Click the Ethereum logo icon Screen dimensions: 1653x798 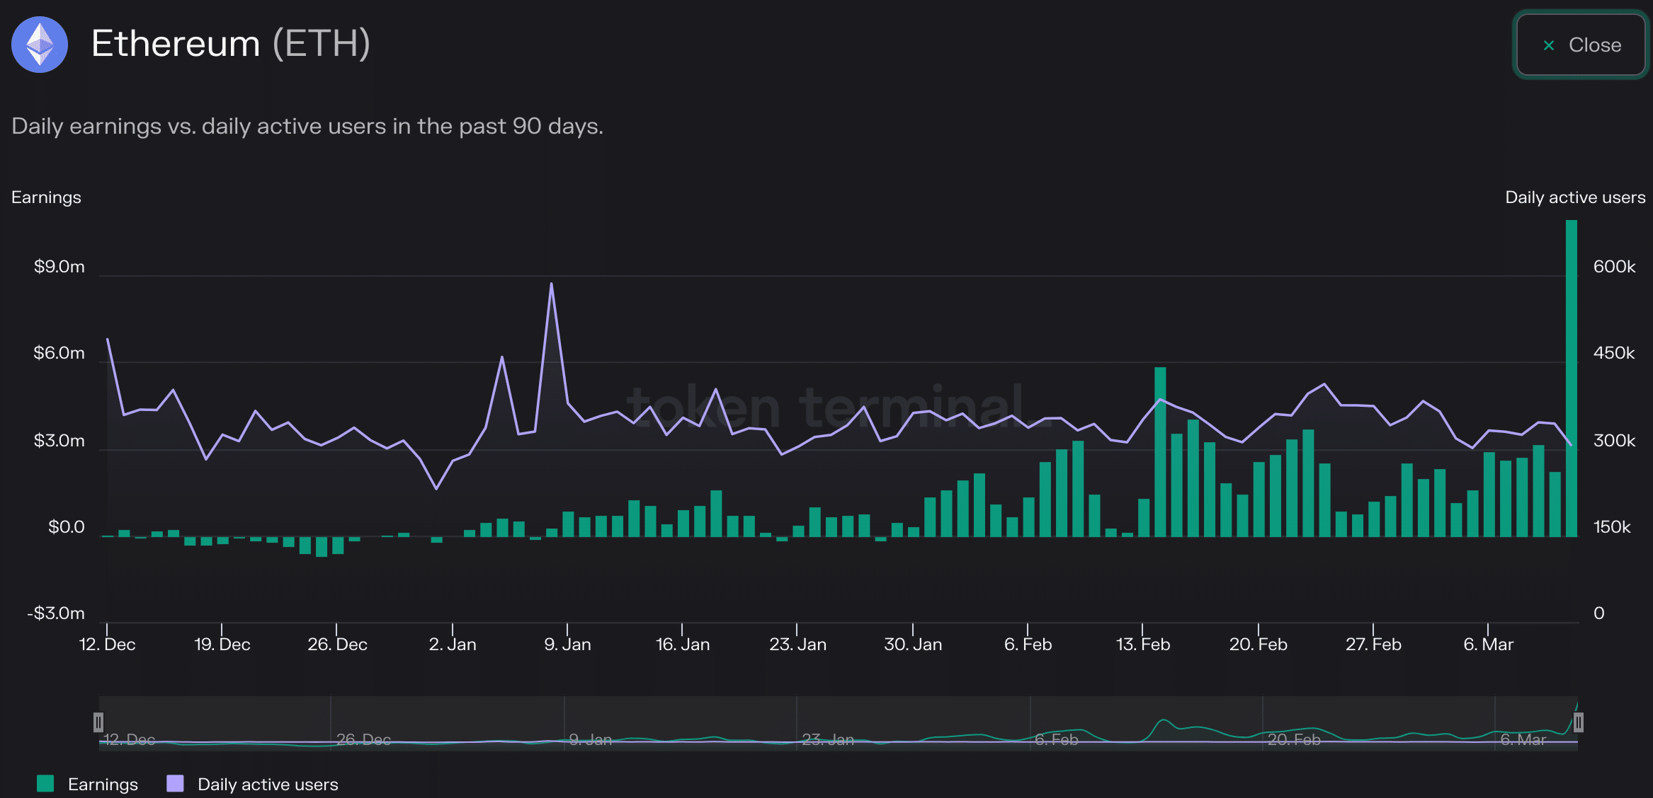click(x=40, y=45)
